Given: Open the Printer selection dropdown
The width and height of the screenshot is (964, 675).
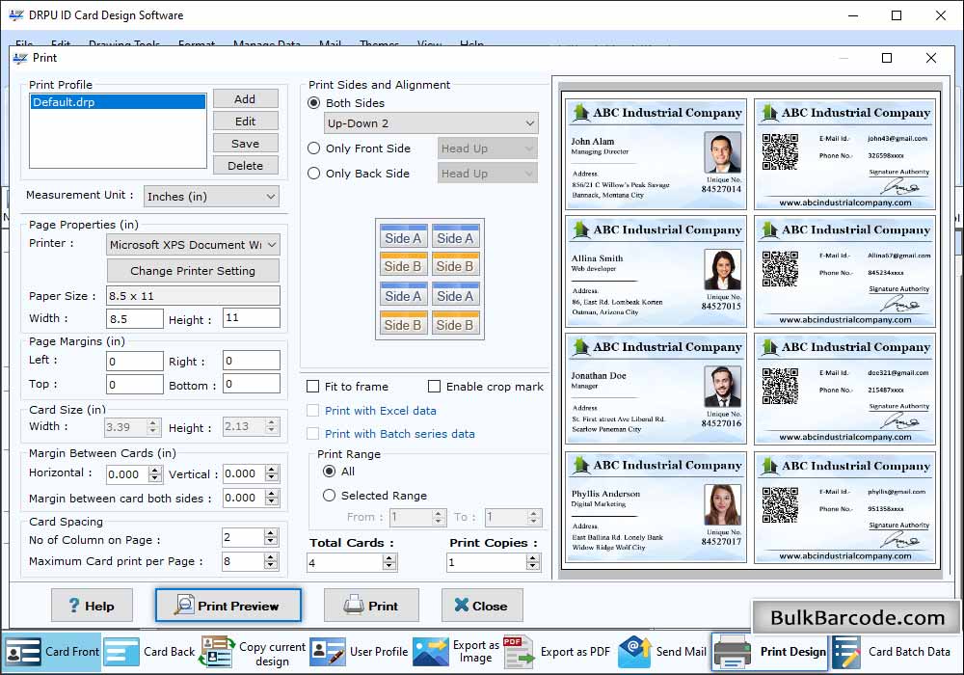Looking at the screenshot, I should pyautogui.click(x=193, y=245).
